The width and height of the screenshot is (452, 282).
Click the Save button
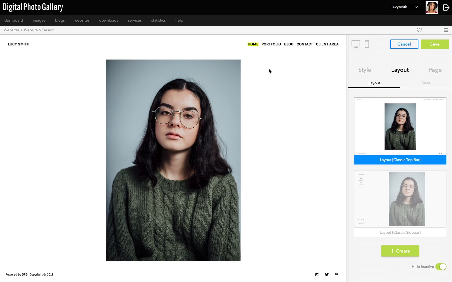[435, 44]
